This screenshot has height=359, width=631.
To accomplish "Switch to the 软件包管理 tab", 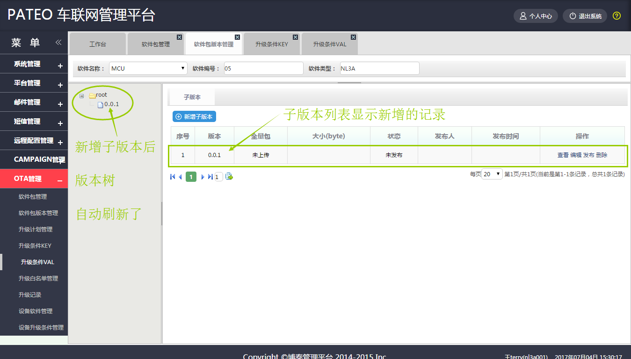I will coord(156,44).
